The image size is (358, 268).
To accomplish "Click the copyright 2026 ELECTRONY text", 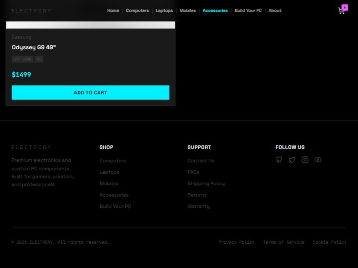I will pos(60,242).
